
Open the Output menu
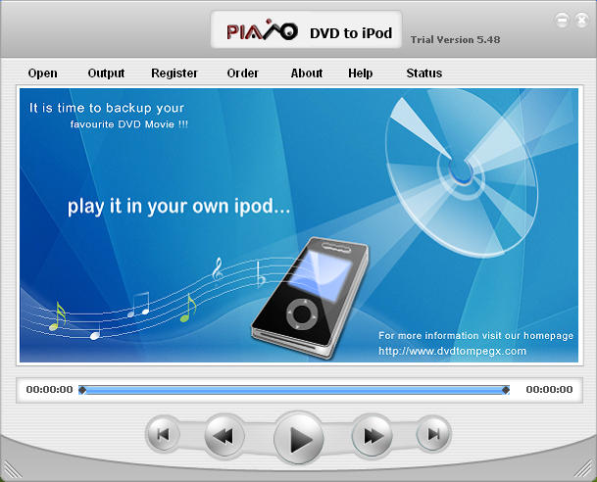(106, 73)
